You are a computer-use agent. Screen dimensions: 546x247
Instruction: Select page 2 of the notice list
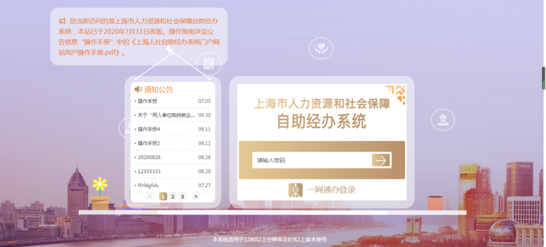point(172,197)
